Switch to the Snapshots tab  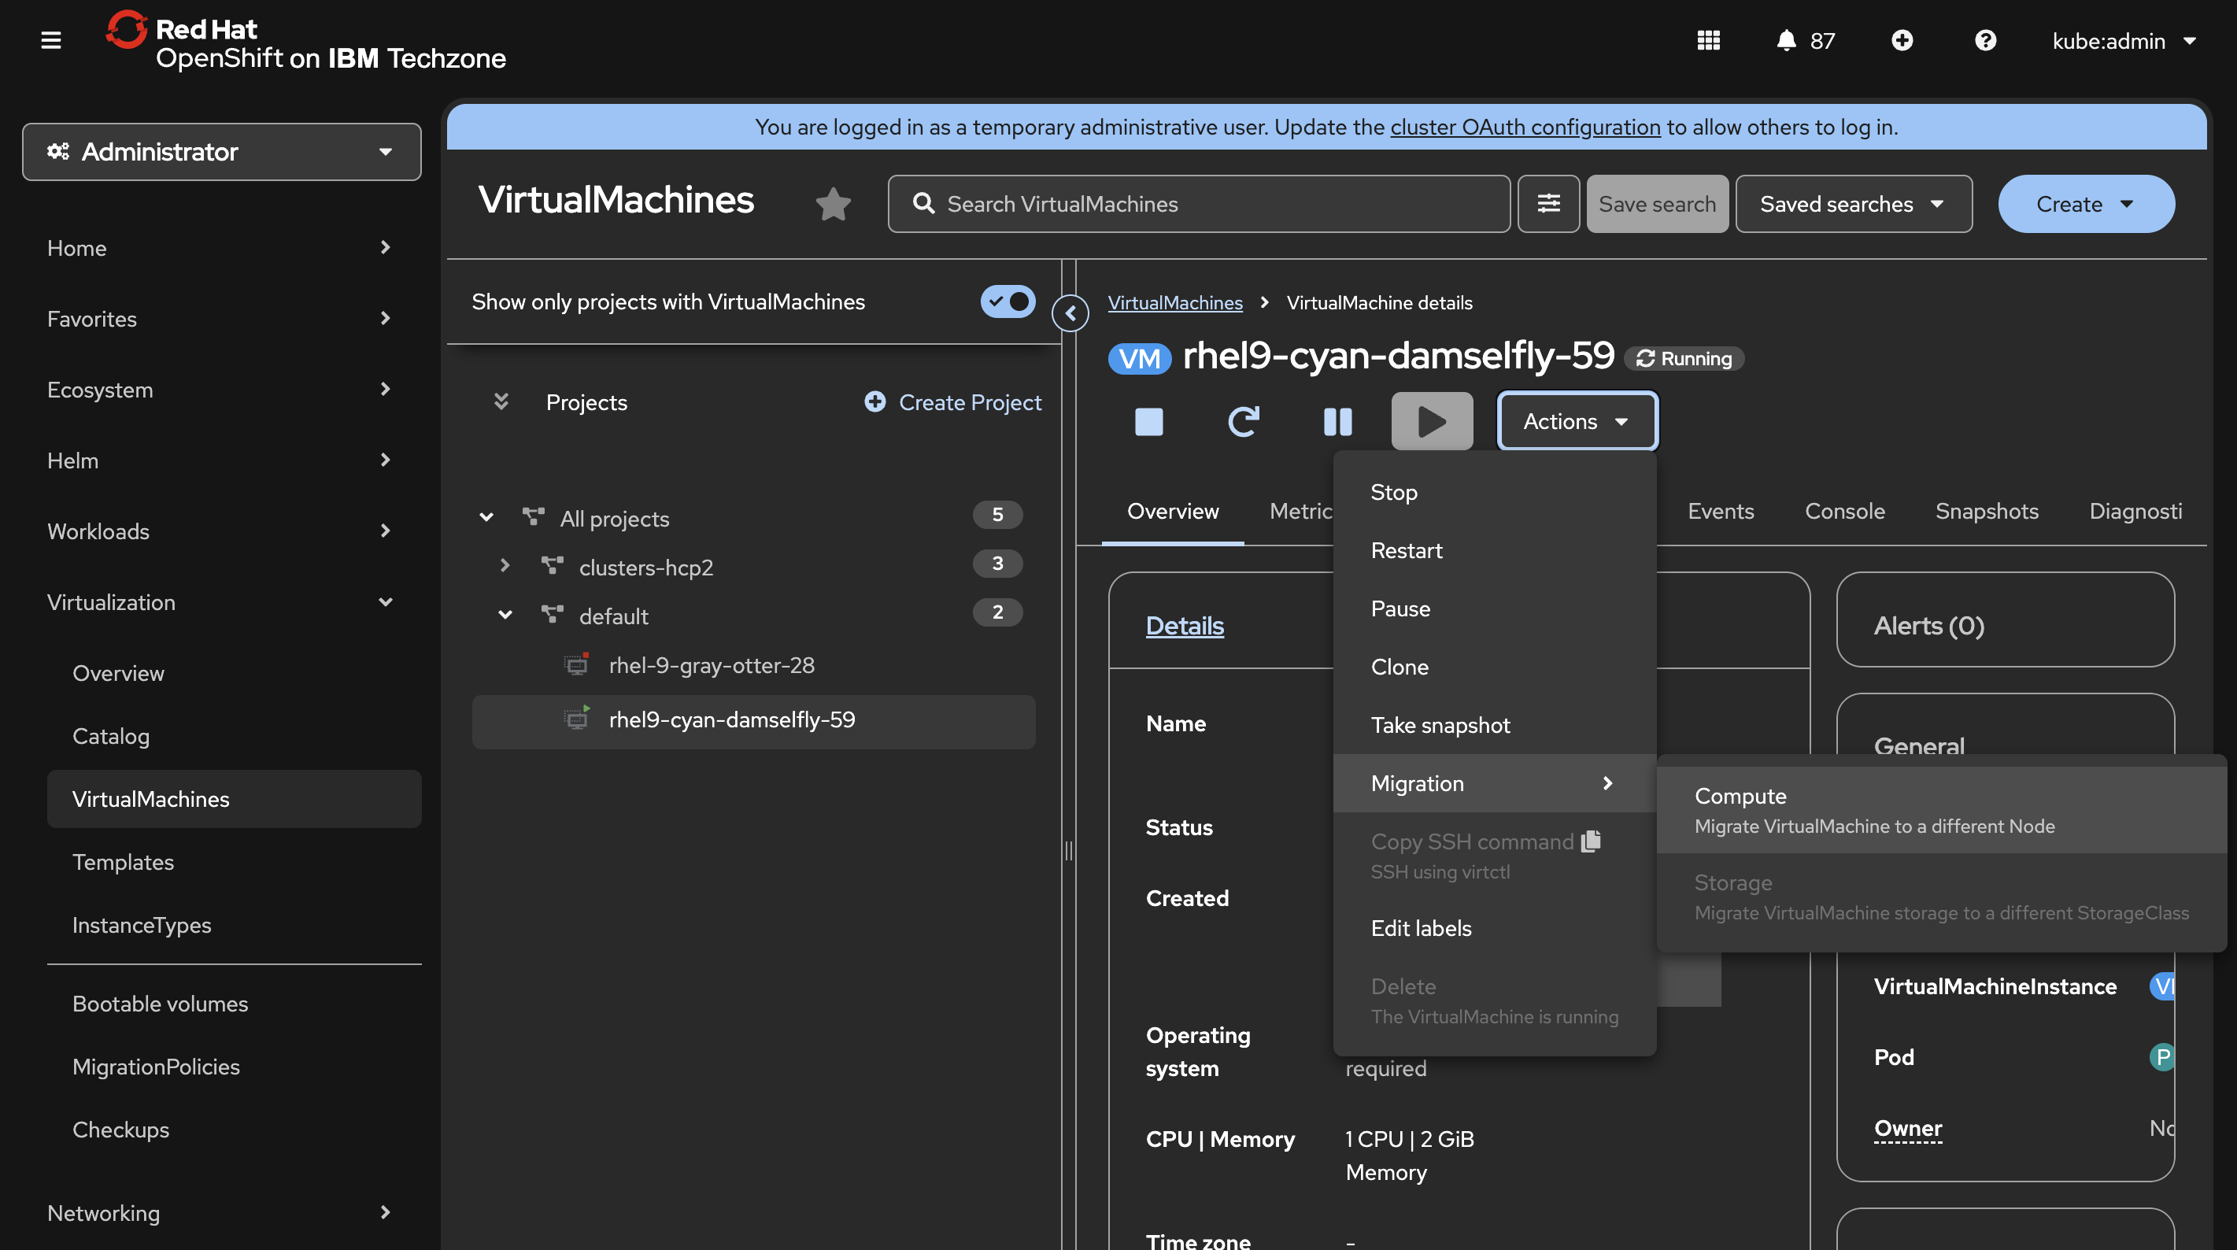coord(1986,512)
